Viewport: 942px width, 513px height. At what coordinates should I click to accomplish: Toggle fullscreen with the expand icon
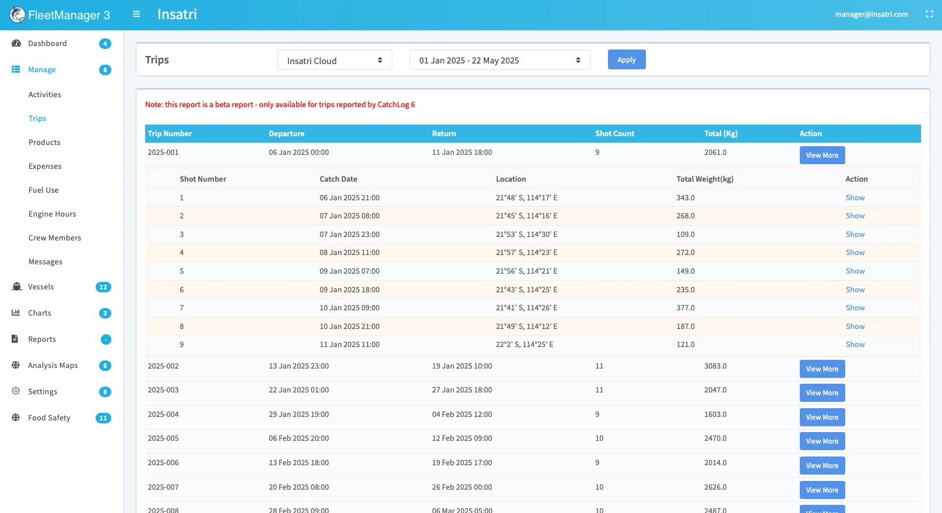pos(929,15)
